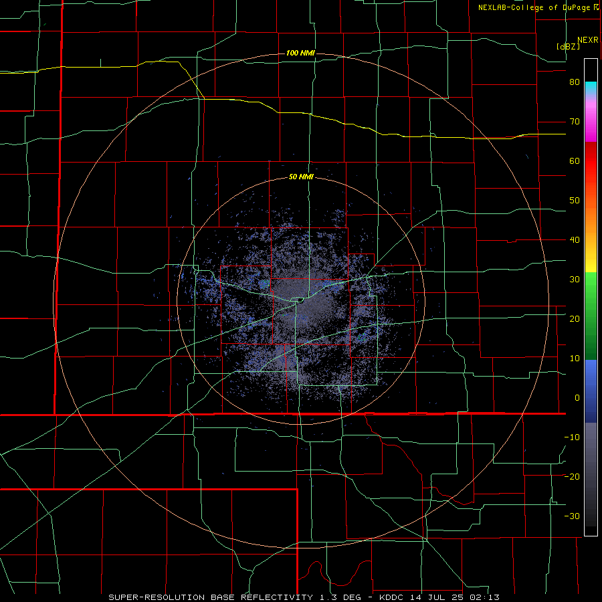Click the 80 value on the dBZ scale

tap(575, 82)
